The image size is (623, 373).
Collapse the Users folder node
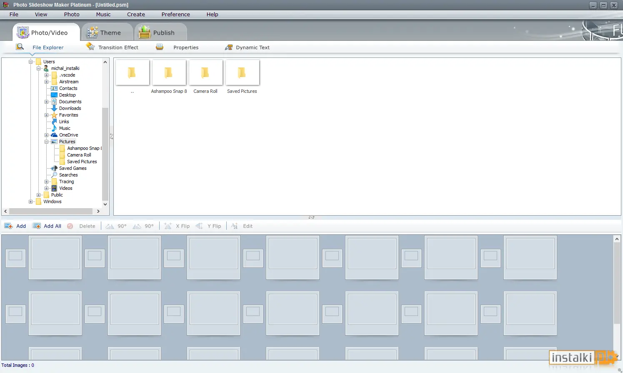30,62
